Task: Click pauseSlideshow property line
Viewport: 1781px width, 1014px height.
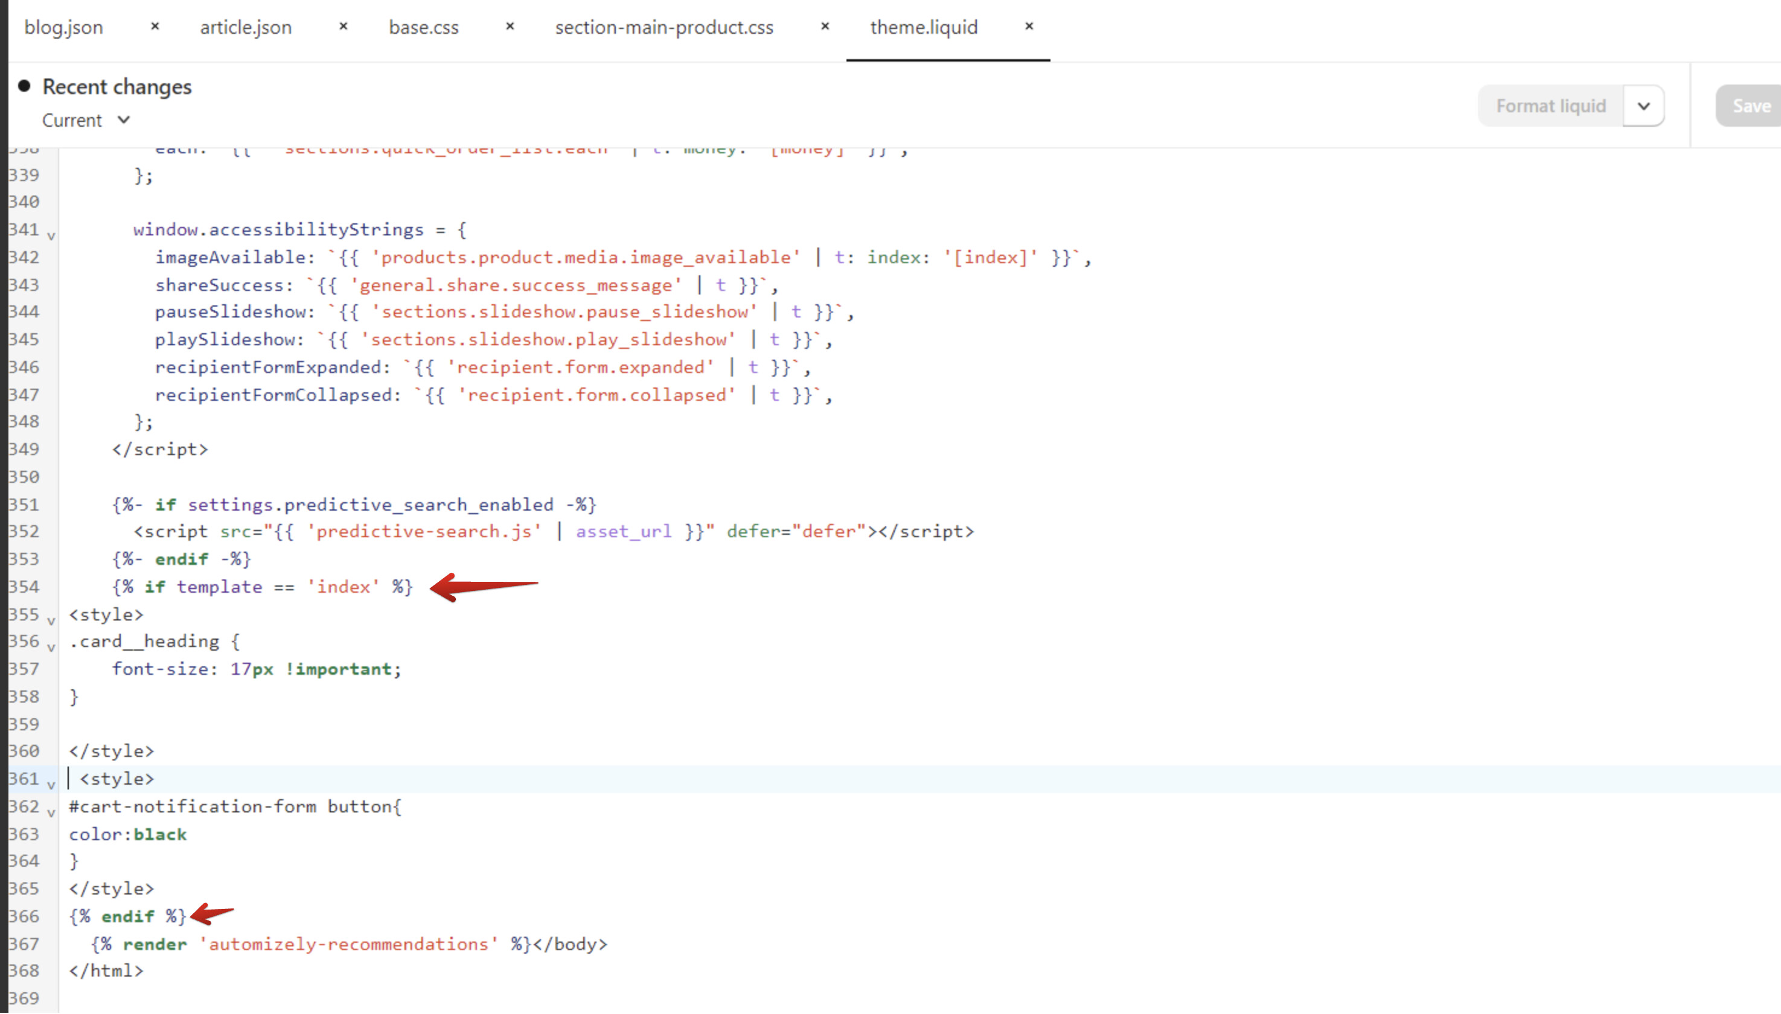Action: 504,311
